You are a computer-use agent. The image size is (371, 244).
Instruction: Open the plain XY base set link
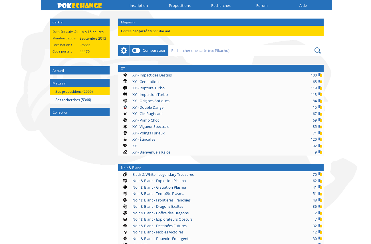coord(134,146)
